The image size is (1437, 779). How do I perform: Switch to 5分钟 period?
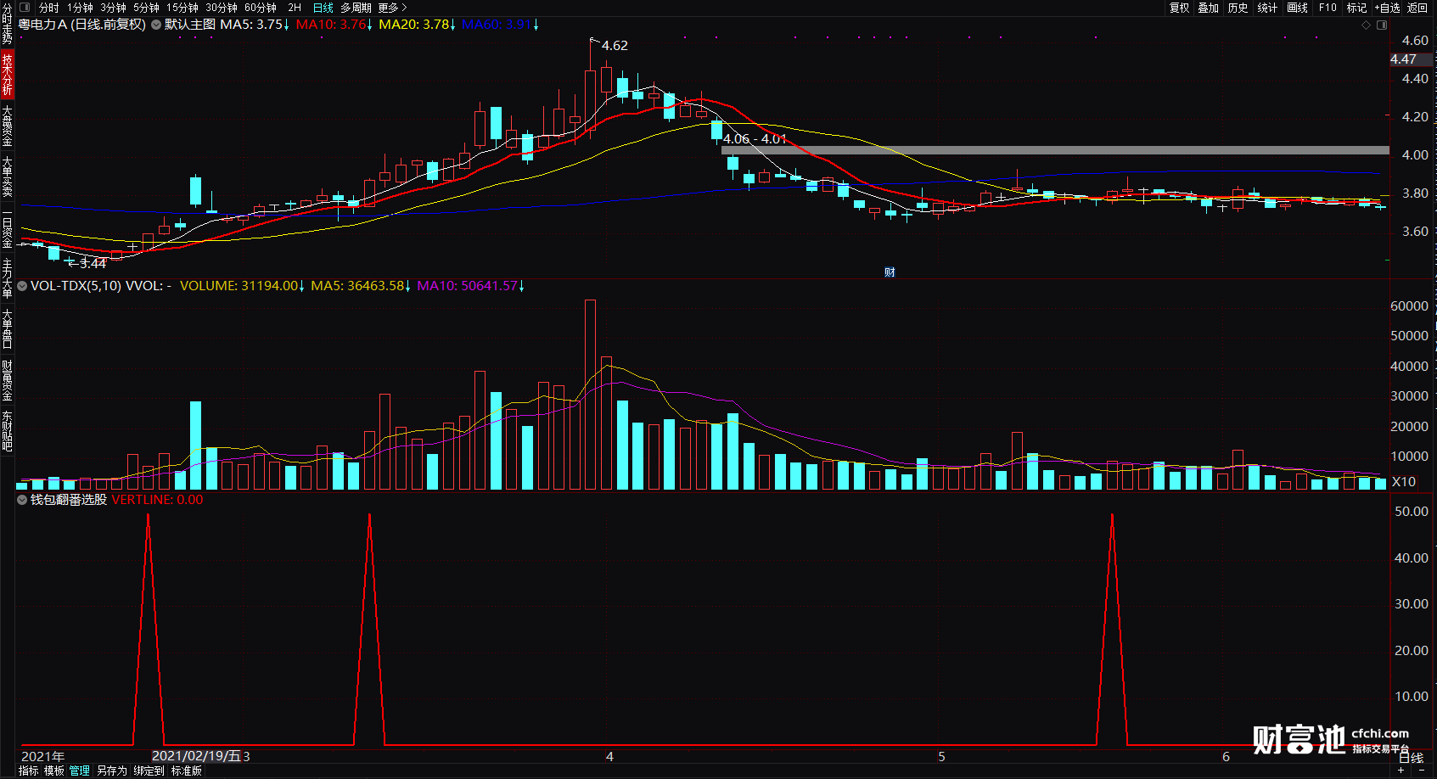coord(146,8)
